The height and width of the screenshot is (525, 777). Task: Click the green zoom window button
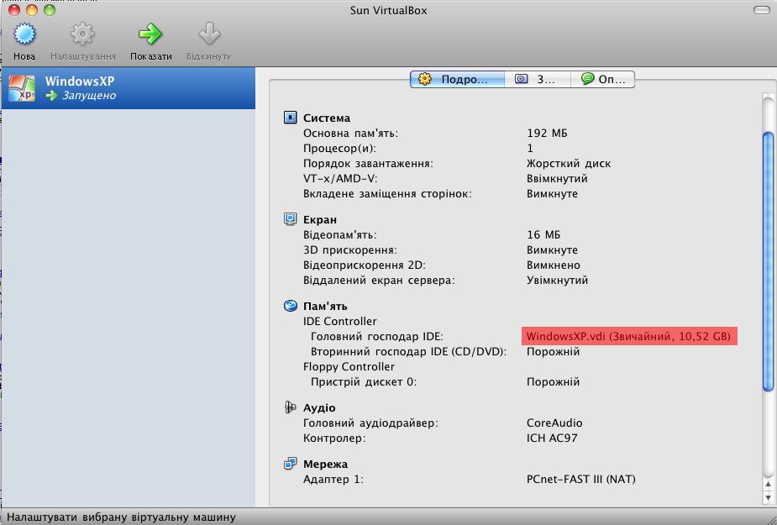point(49,10)
